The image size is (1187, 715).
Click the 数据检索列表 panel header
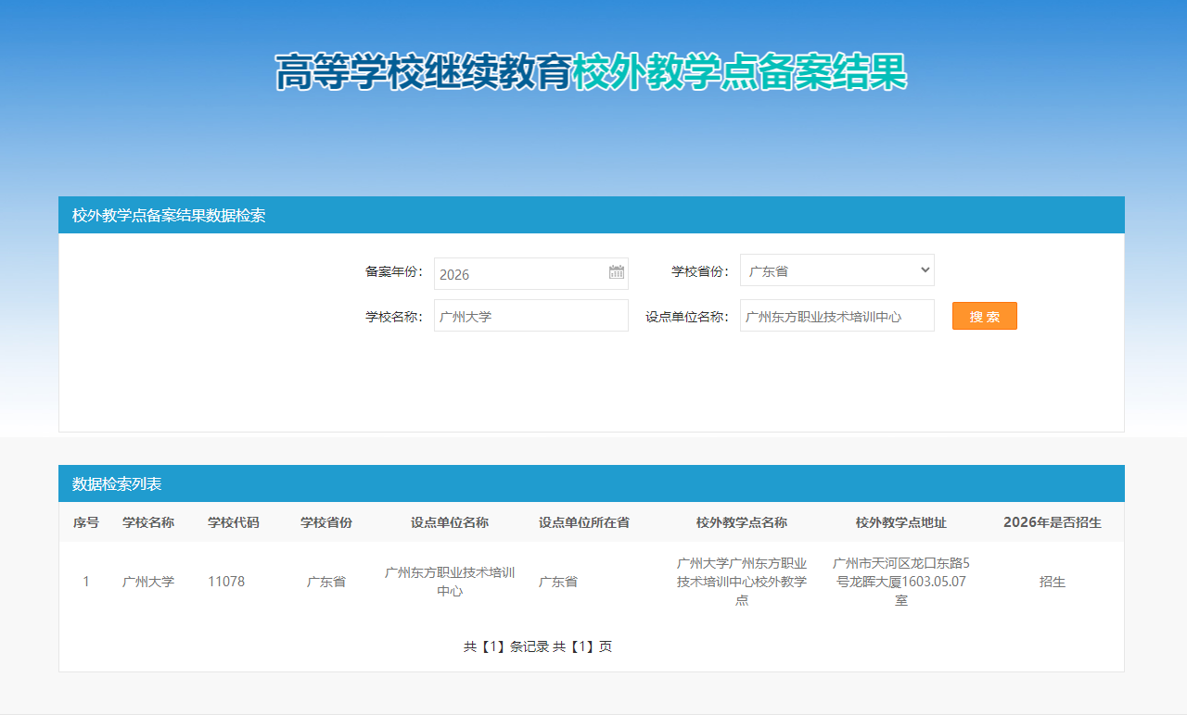592,483
